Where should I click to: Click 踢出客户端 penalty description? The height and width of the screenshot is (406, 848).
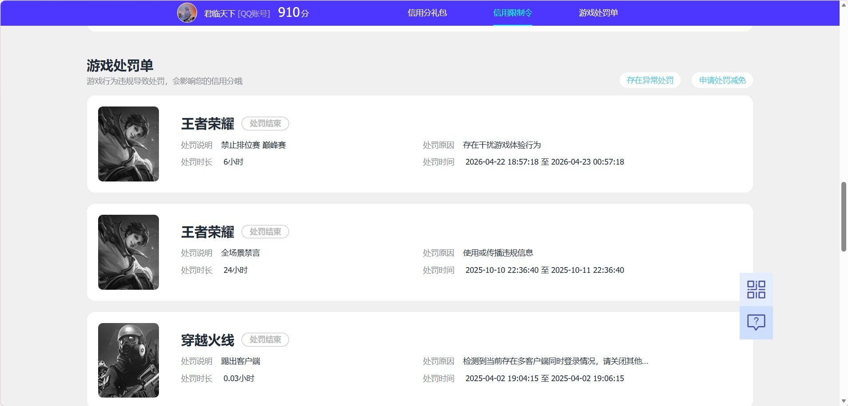click(x=241, y=361)
